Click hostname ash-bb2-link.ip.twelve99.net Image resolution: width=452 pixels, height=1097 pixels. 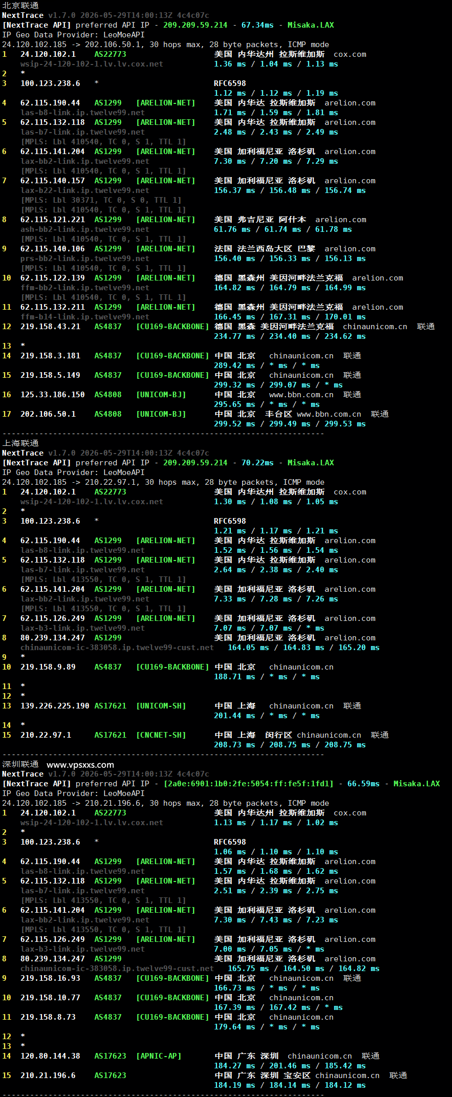pyautogui.click(x=85, y=229)
